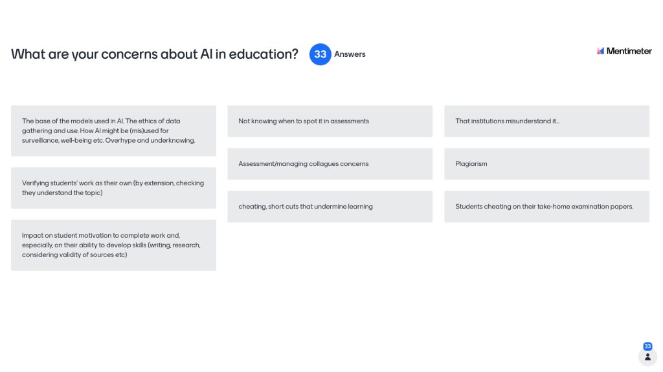
Task: Click the 'take-home examination papers' response
Action: (546, 207)
